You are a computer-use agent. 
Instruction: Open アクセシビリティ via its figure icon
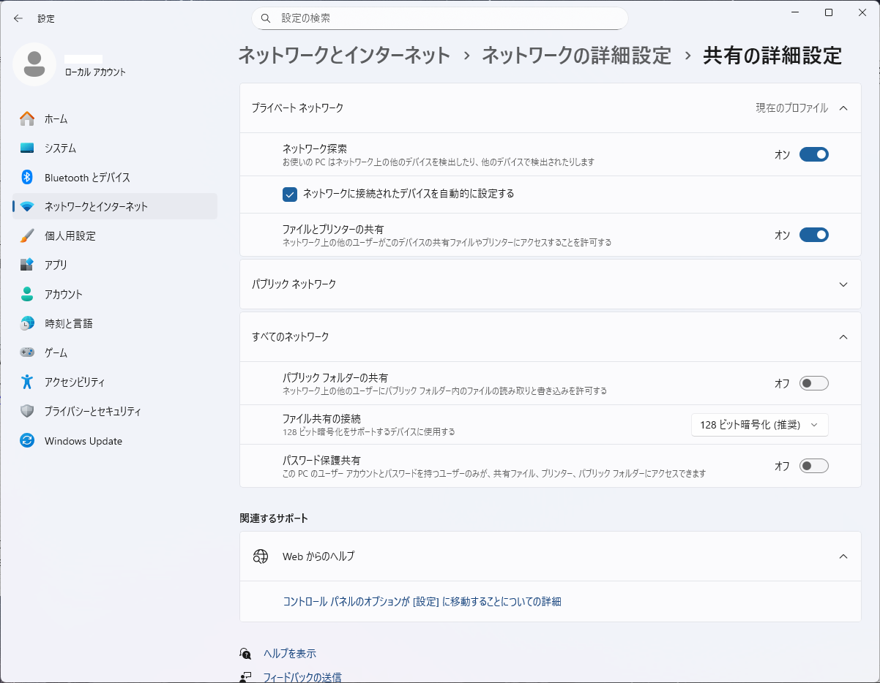pos(27,382)
